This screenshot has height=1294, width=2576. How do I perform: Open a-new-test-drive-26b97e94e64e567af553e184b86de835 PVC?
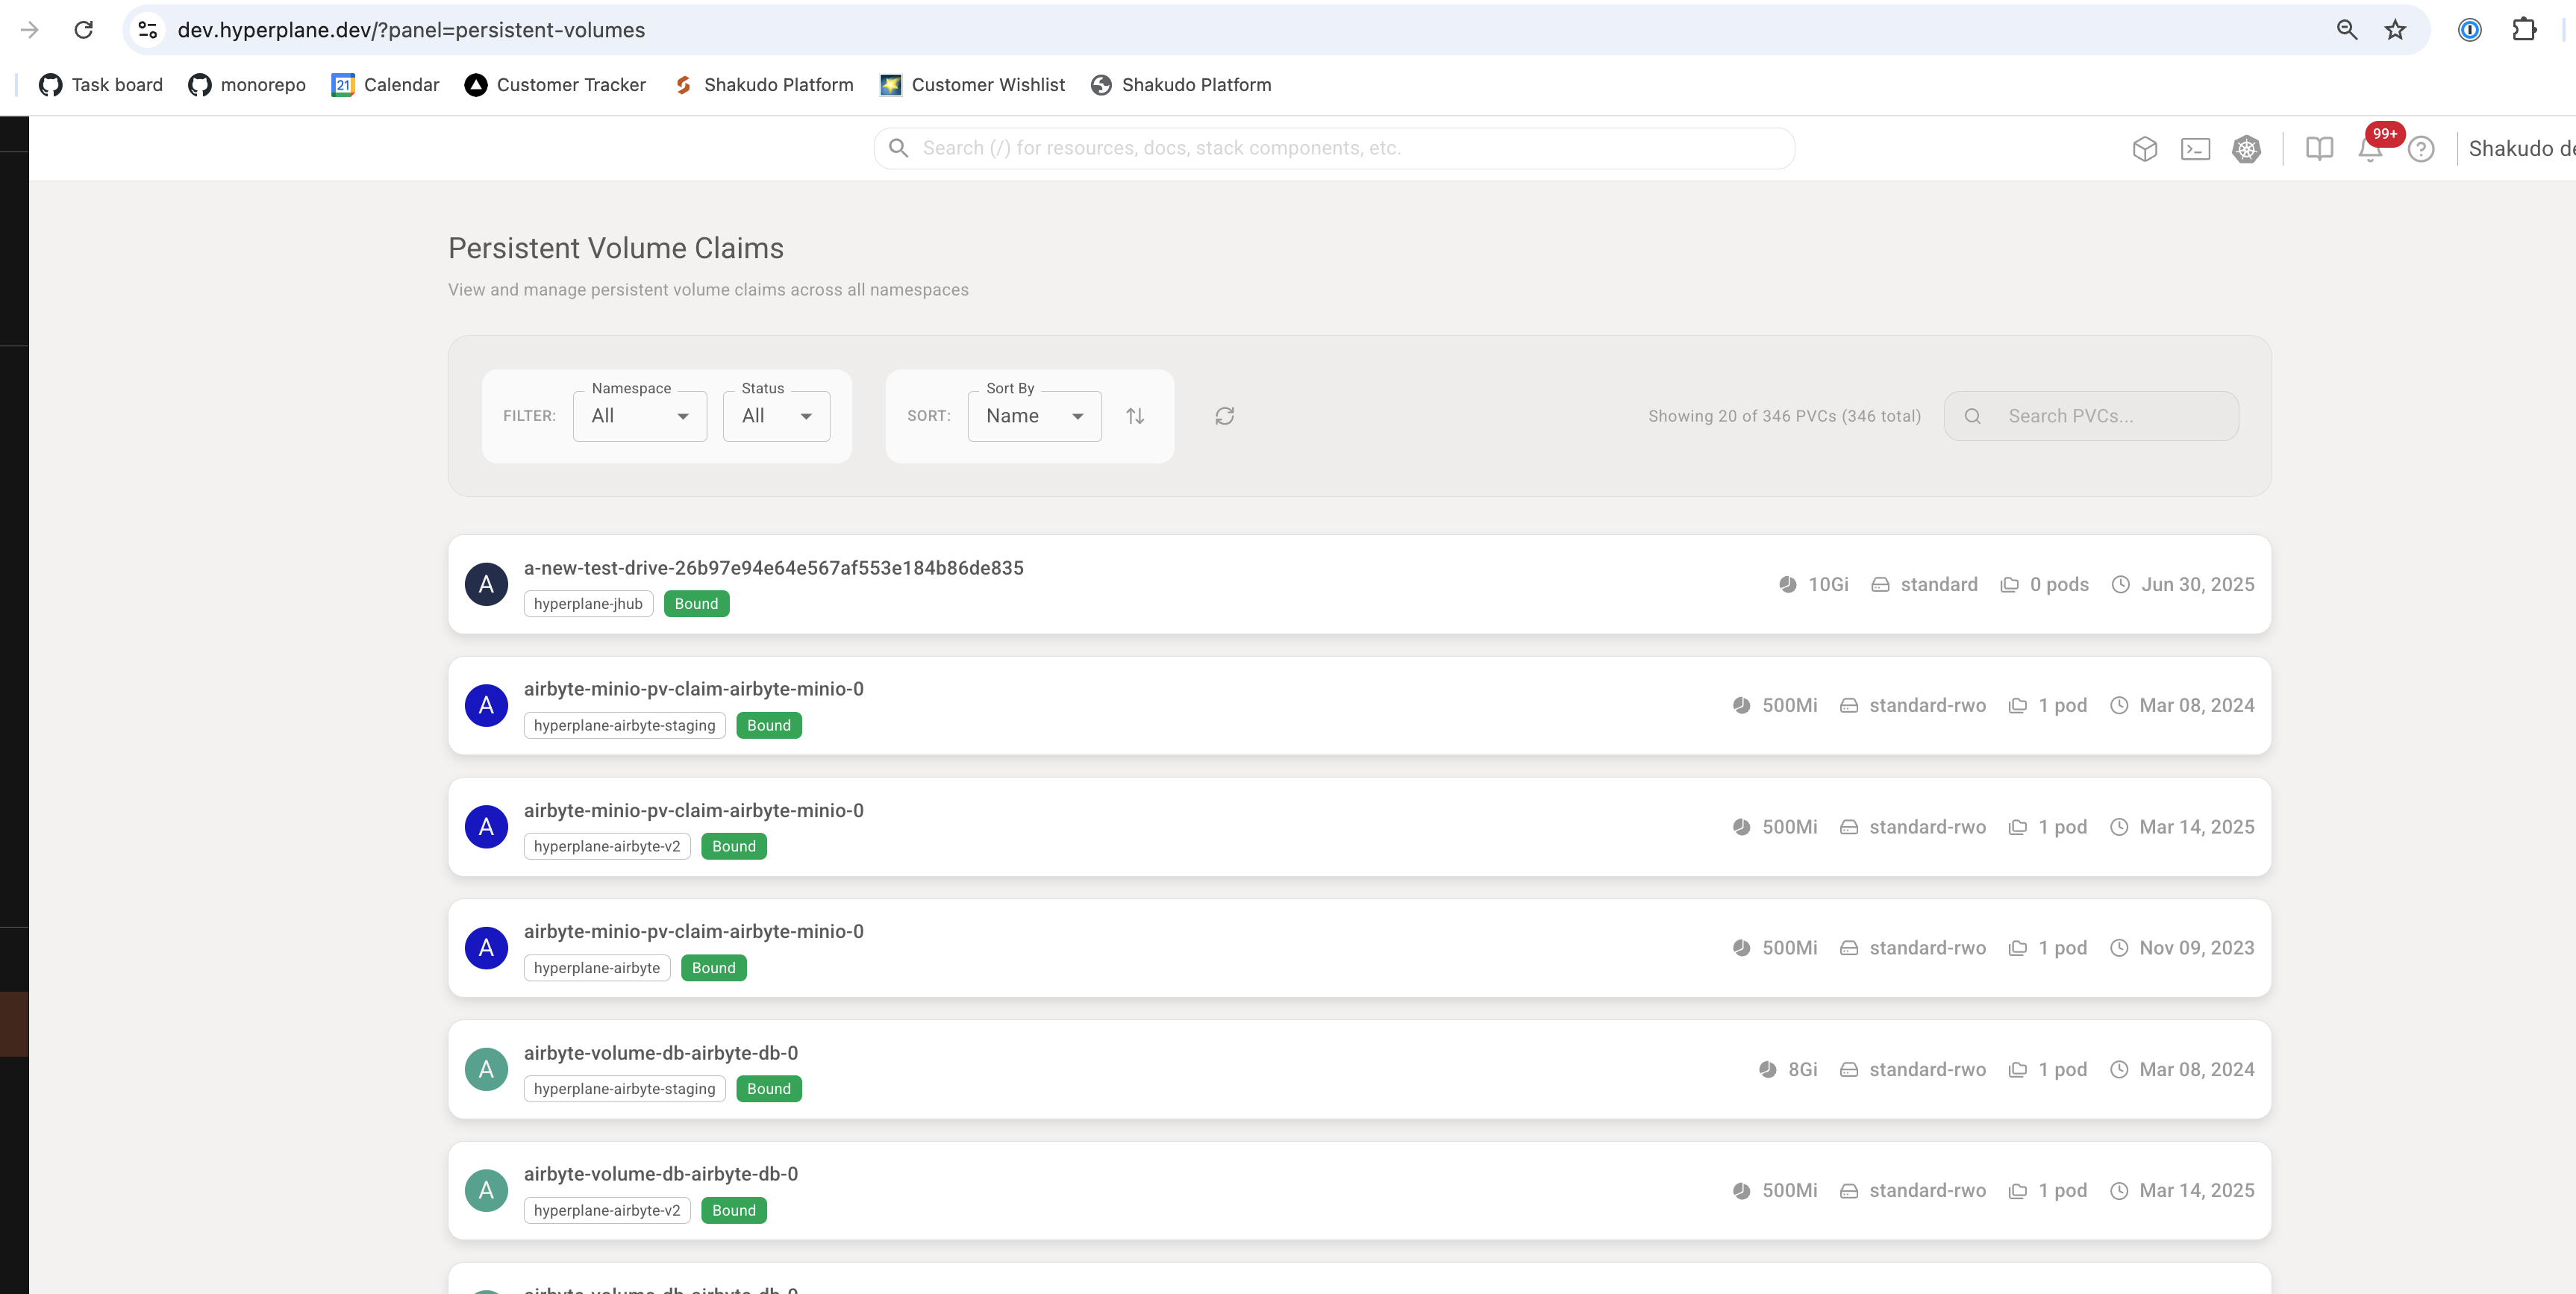1359,584
